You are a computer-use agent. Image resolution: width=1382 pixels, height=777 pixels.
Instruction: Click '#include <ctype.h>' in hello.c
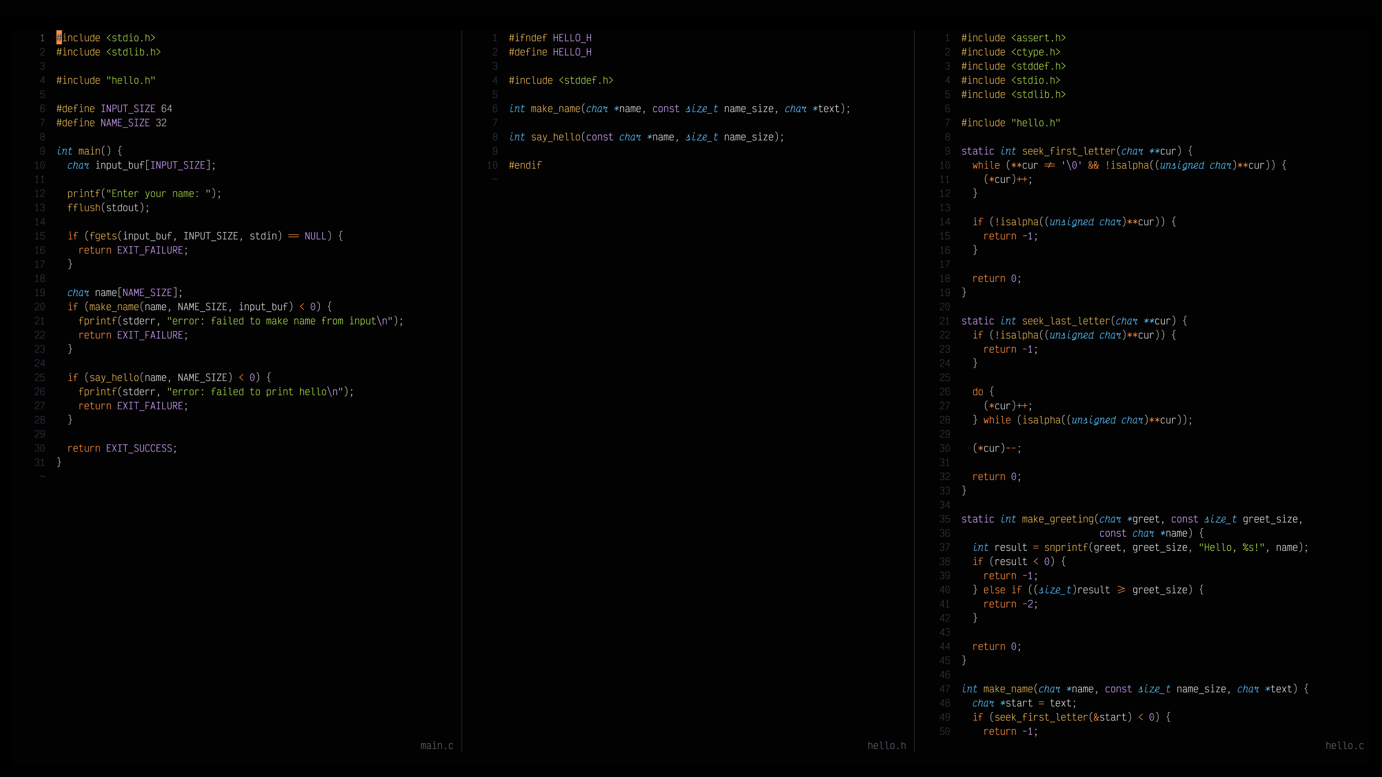pos(1011,52)
